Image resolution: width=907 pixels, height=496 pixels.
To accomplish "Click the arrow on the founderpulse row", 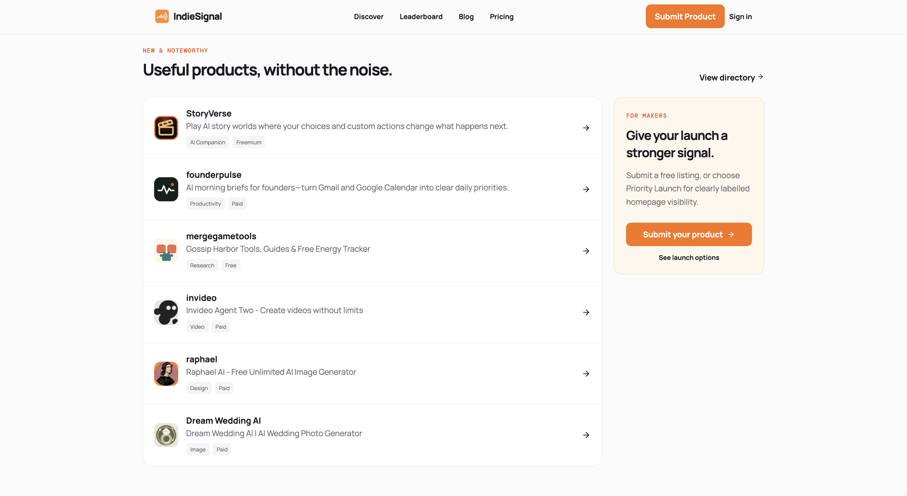I will pos(586,189).
